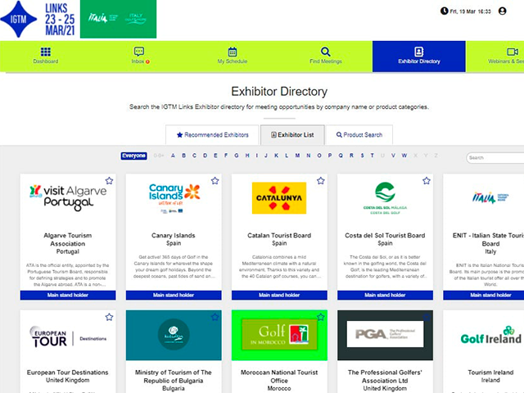Open Algarve Tourism Association title
This screenshot has width=524, height=393.
coord(68,239)
